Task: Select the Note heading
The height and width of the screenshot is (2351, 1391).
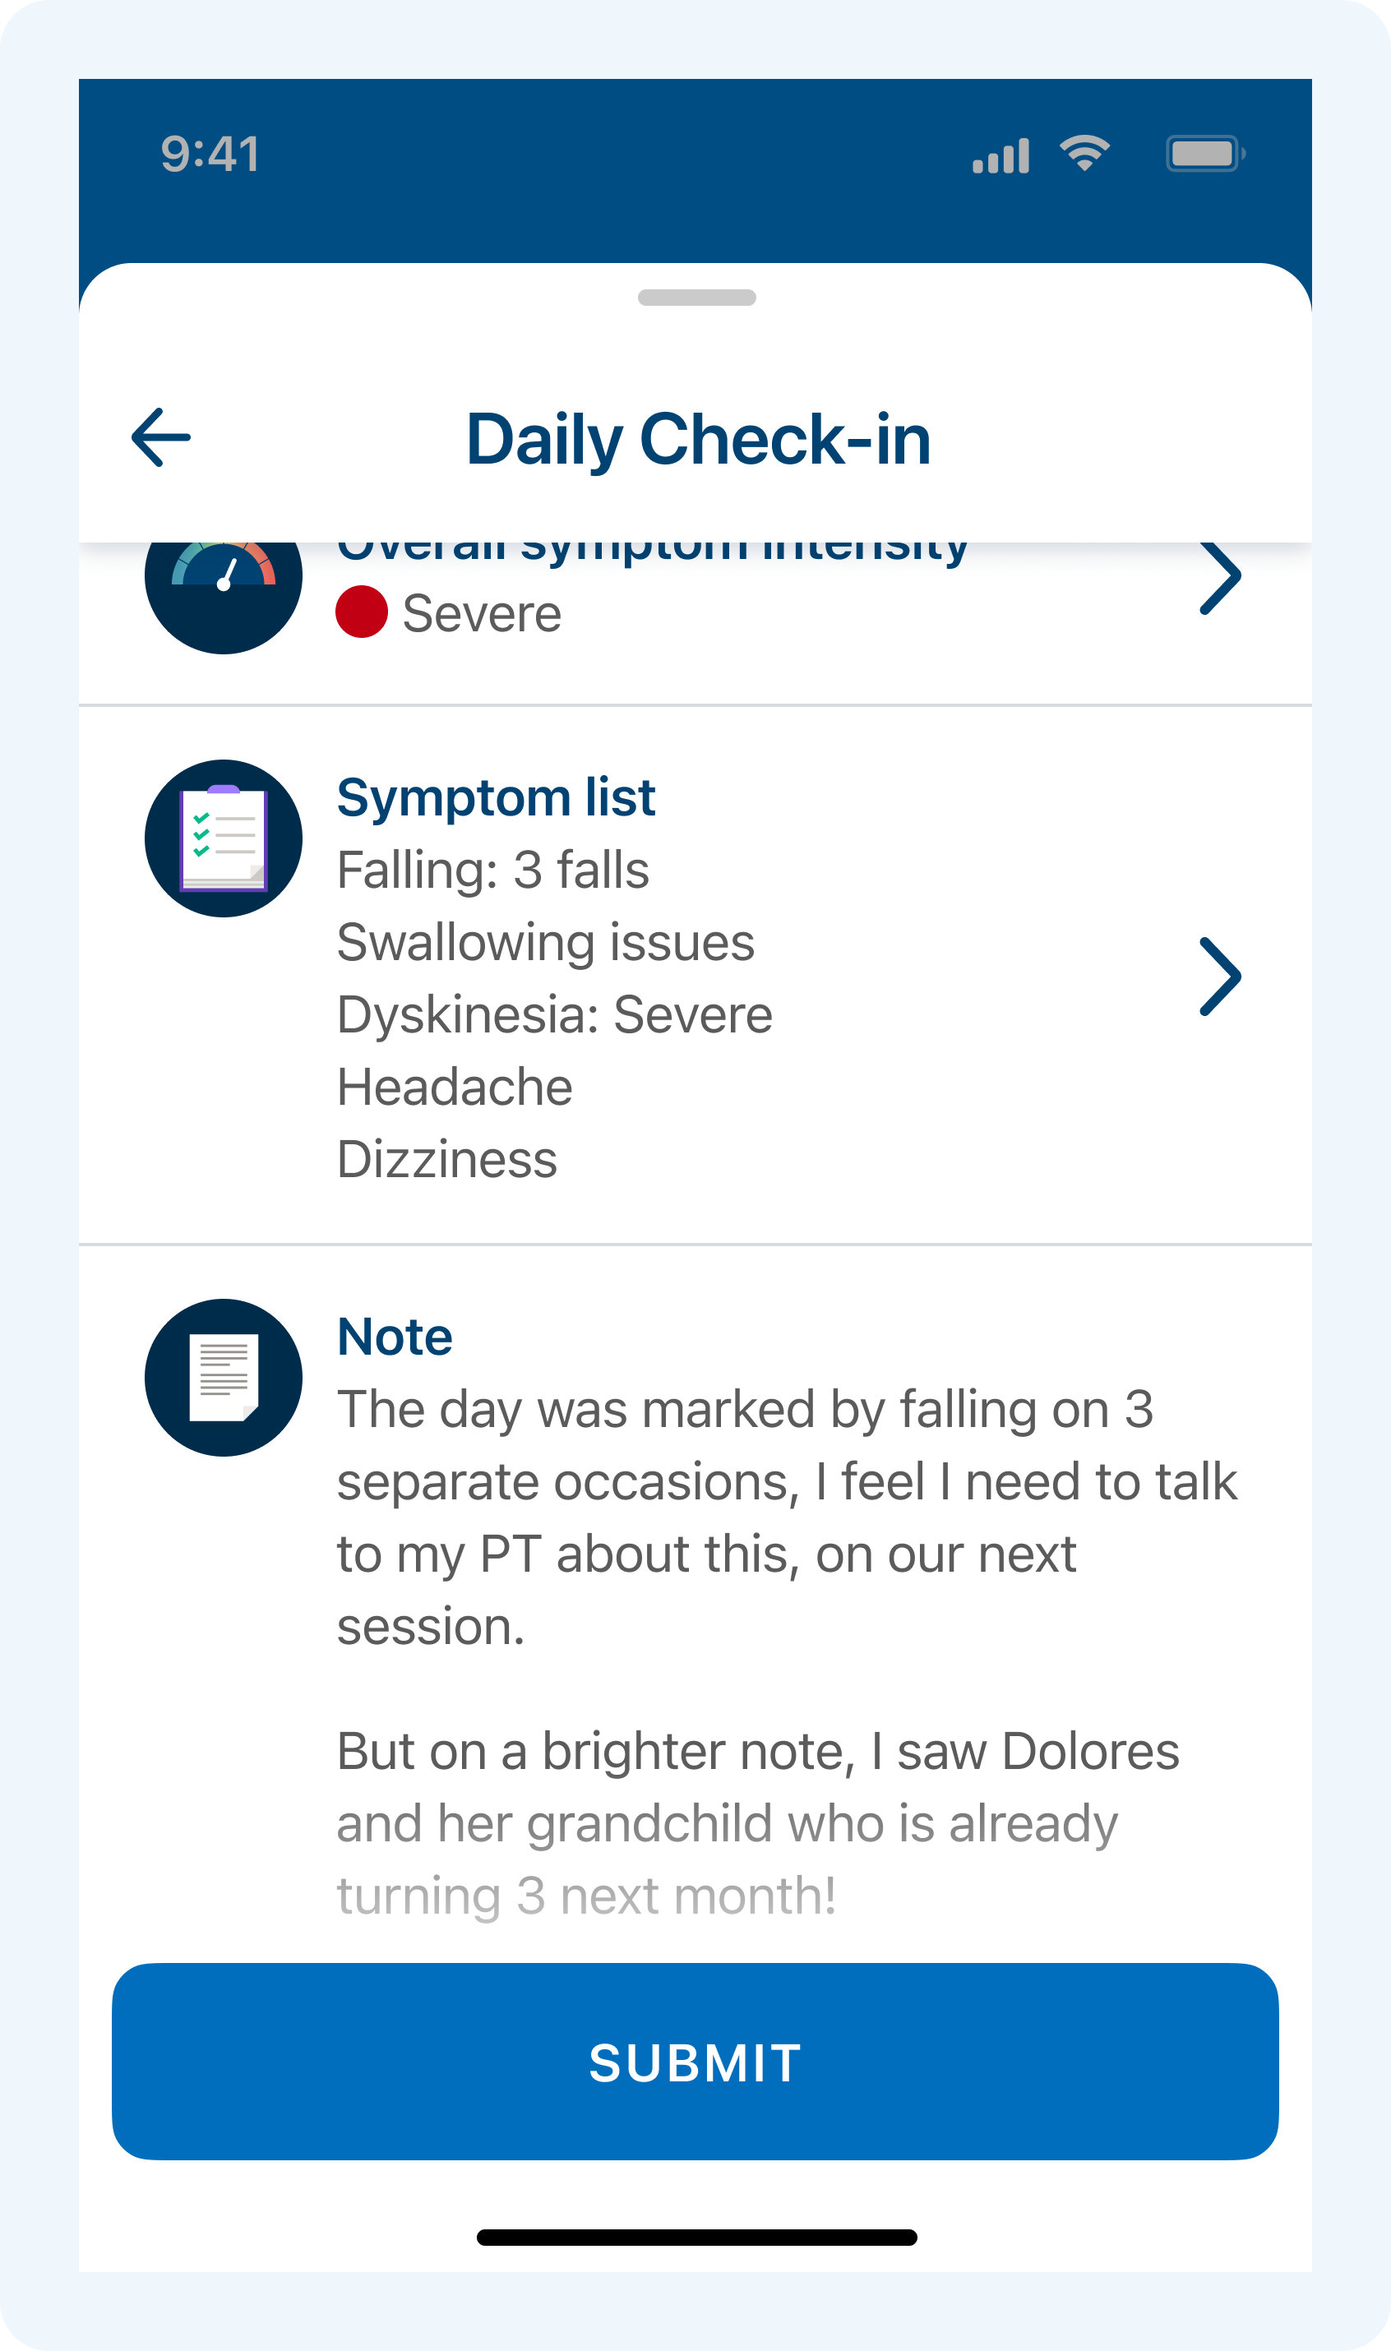Action: click(395, 1336)
